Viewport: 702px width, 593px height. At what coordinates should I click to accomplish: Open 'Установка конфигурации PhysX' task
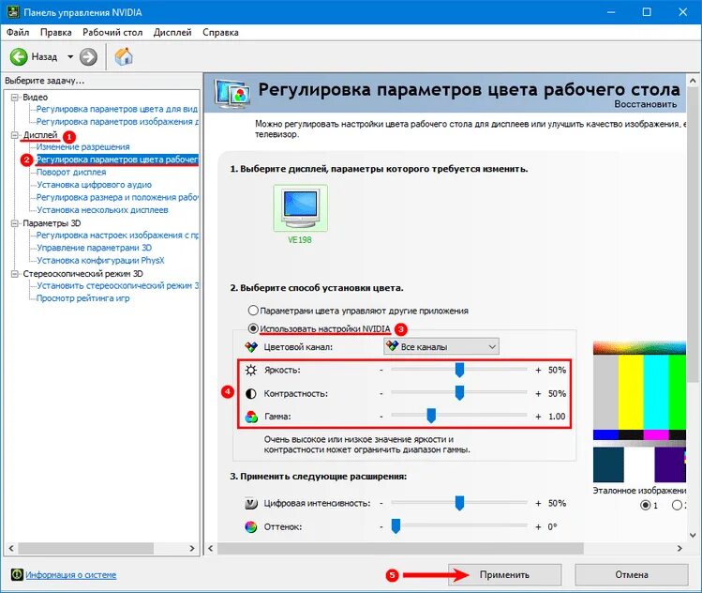(100, 261)
